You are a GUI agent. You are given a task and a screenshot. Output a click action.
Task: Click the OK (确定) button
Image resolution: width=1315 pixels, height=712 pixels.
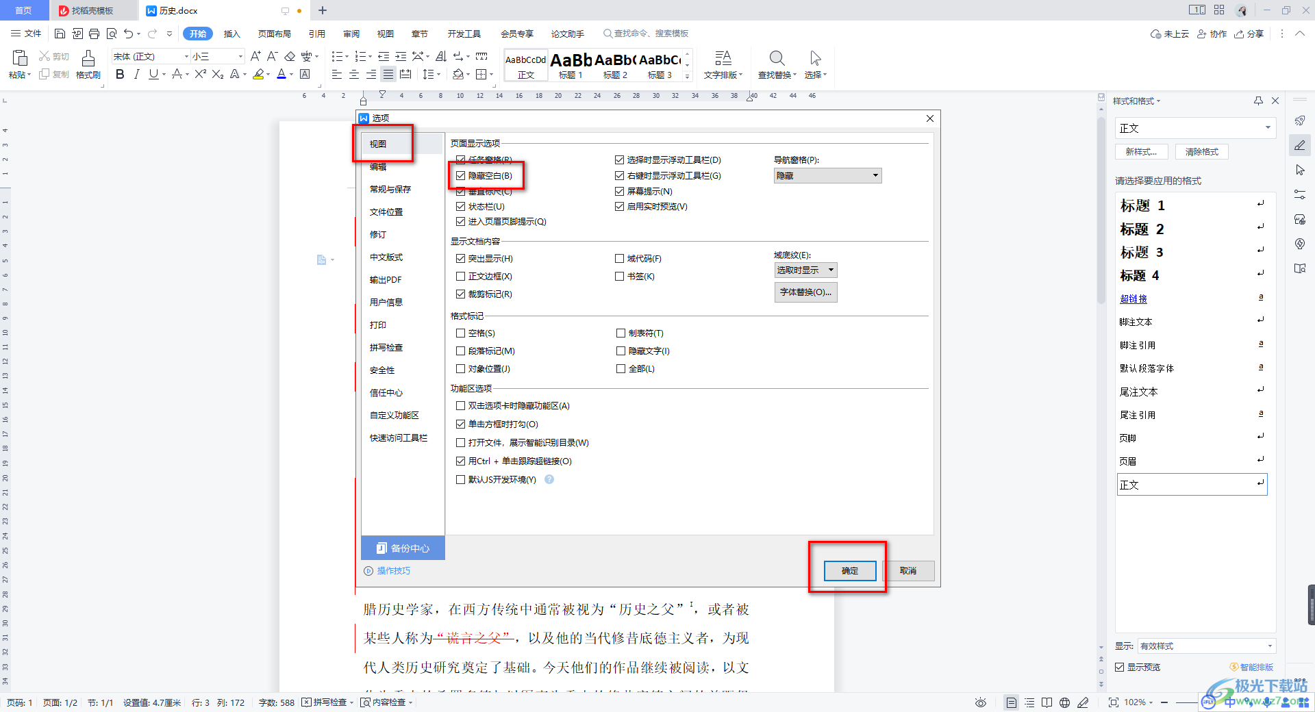coord(849,570)
